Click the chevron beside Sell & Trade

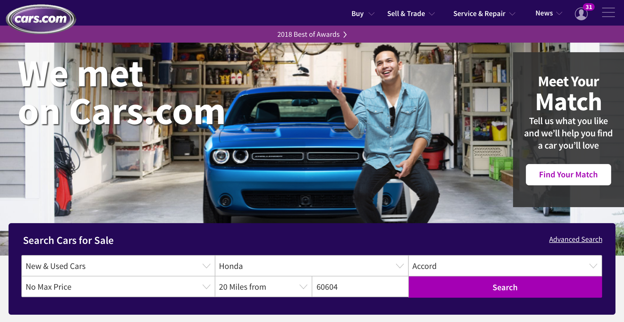[432, 14]
